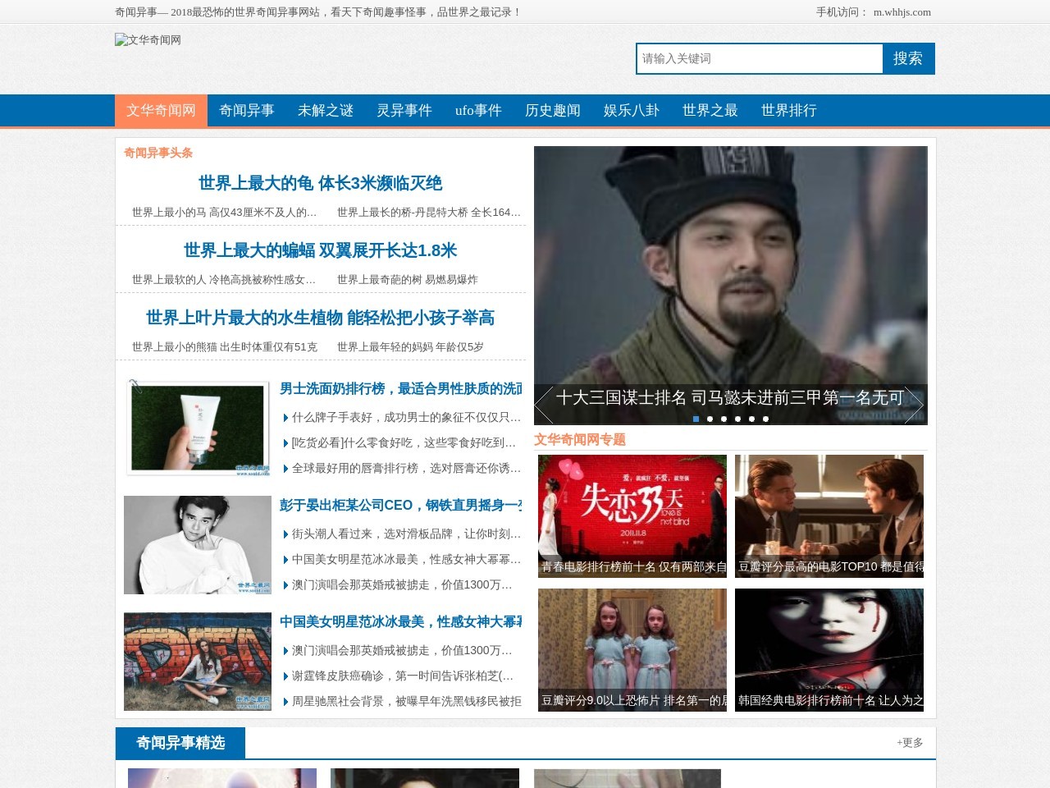Image resolution: width=1050 pixels, height=788 pixels.
Task: Select the first carousel indicator dot
Action: click(696, 419)
